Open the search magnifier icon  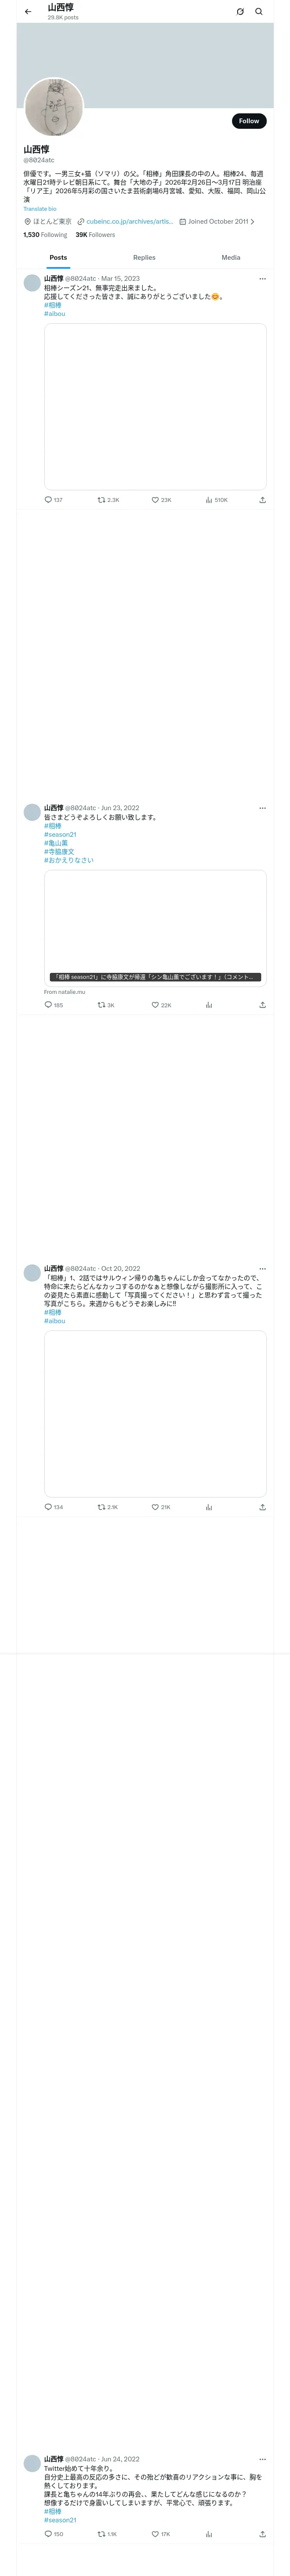(259, 12)
